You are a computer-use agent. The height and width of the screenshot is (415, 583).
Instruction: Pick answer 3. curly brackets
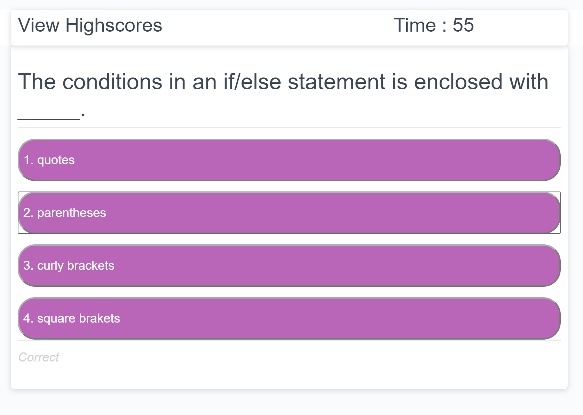point(289,266)
